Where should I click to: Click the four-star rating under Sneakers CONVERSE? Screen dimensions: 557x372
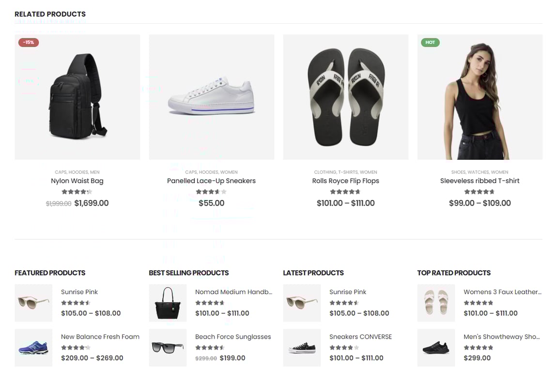tap(344, 347)
